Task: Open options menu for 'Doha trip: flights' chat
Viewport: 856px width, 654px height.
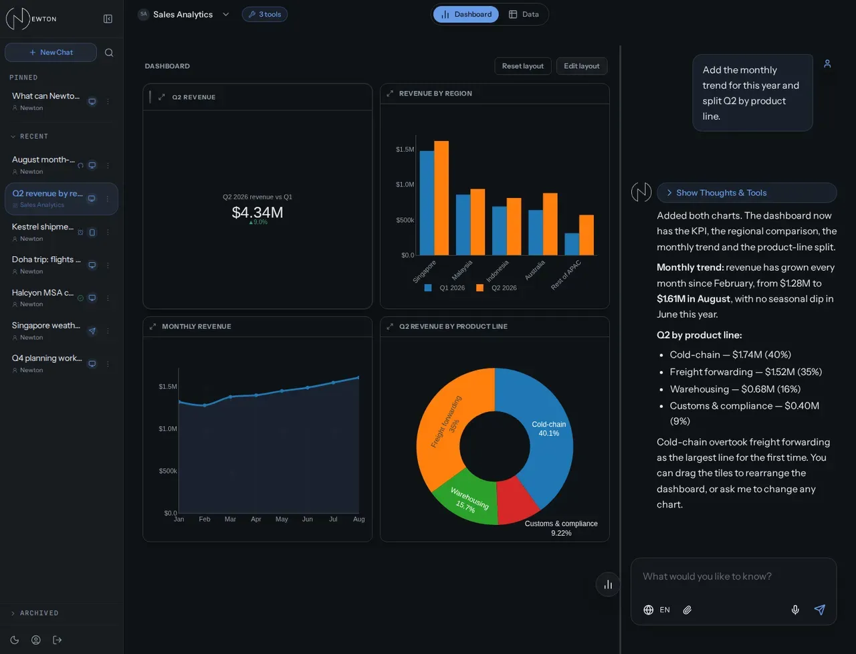Action: (x=108, y=265)
